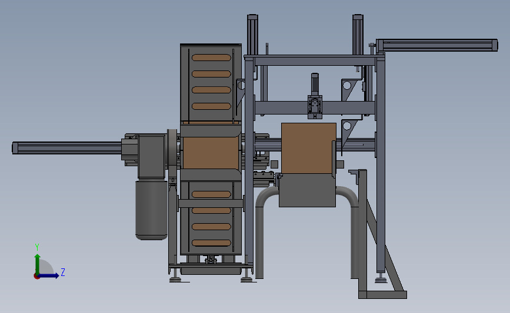Select the large brown box on the right
Screen dimensions: 510x313
(x=308, y=148)
